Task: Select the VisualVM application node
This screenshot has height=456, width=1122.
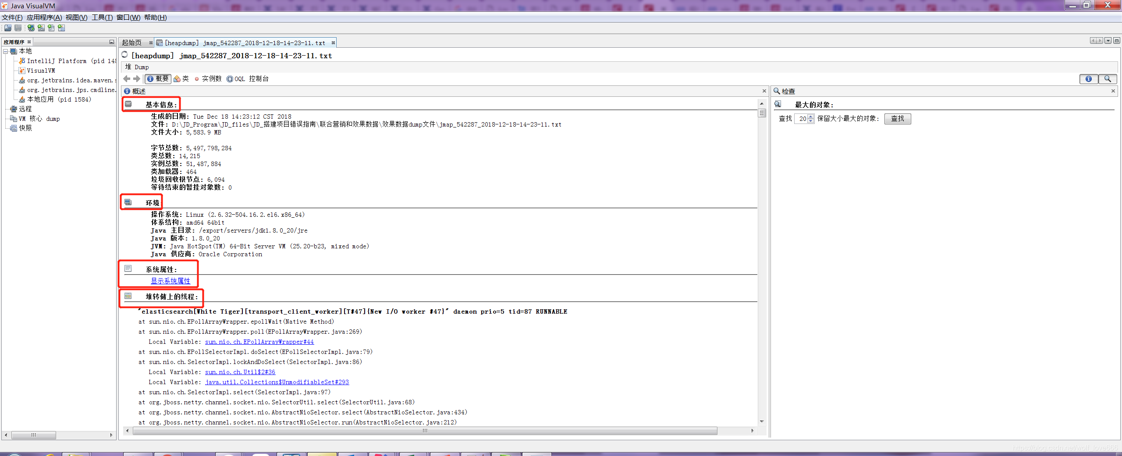Action: tap(37, 71)
